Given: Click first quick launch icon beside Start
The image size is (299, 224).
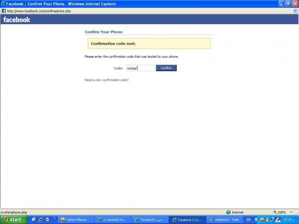Looking at the screenshot, I should coord(34,220).
